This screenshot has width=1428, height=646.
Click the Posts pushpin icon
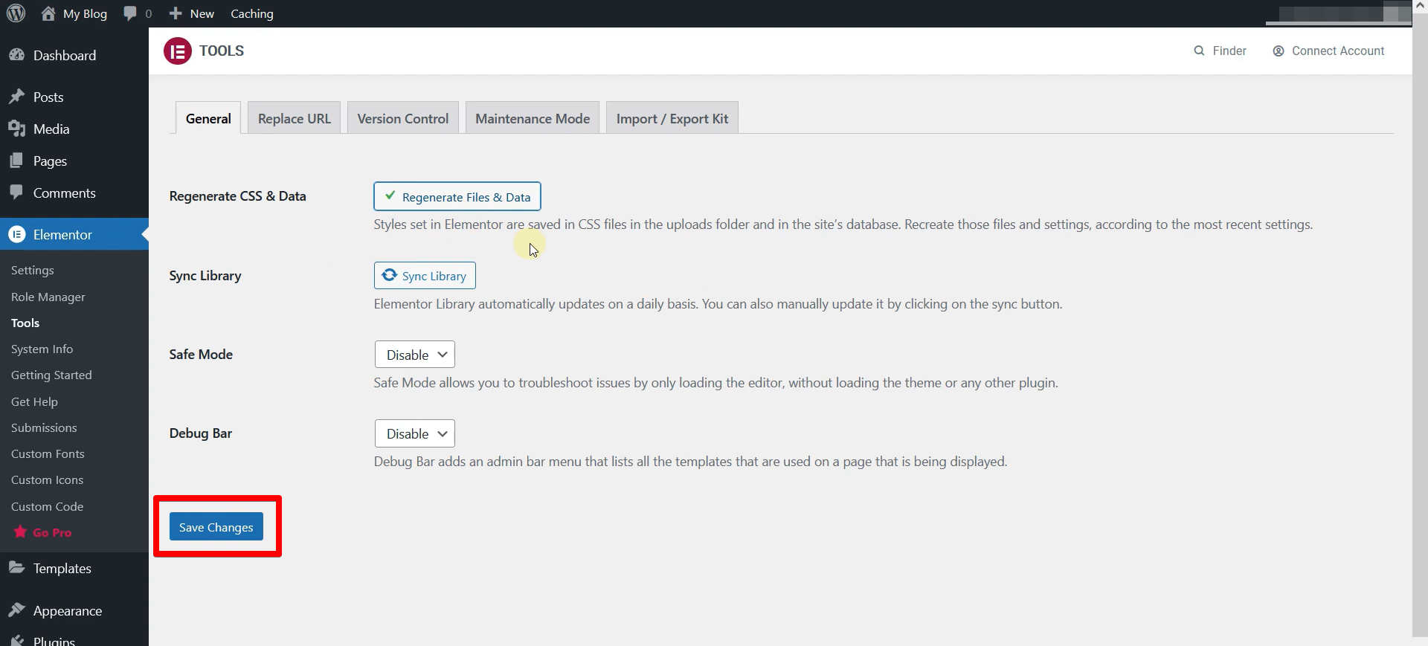pyautogui.click(x=16, y=97)
